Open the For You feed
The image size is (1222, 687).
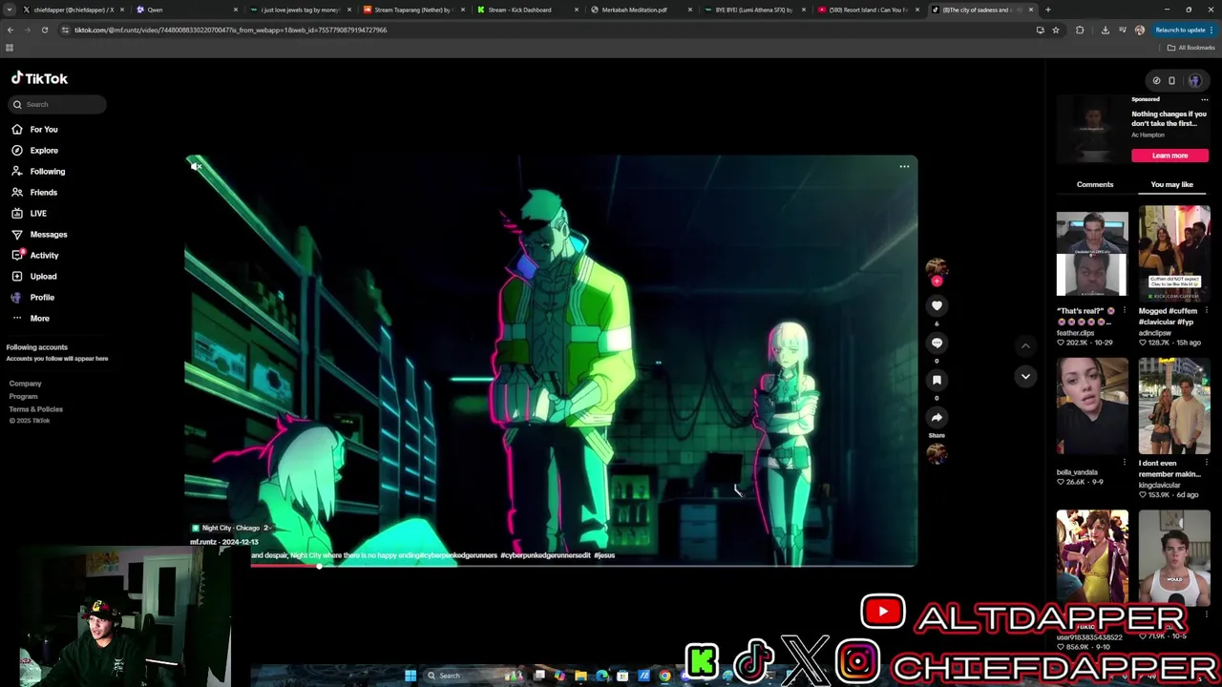click(x=43, y=129)
